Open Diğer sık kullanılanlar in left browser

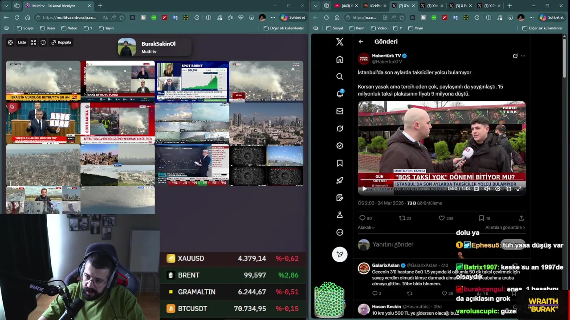tap(284, 28)
